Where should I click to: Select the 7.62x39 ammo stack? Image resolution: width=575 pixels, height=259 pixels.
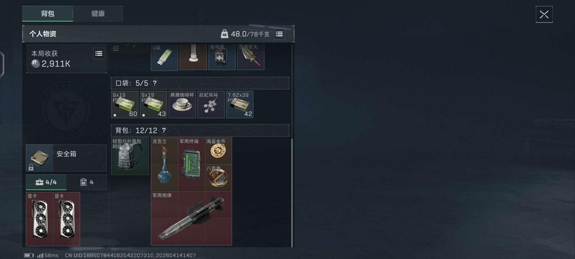[x=240, y=104]
